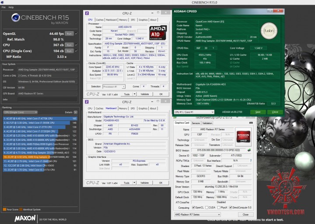Toggle the DirectCompute 5.0 checkbox in GPU-Z
315x224 pixels.
click(x=231, y=207)
